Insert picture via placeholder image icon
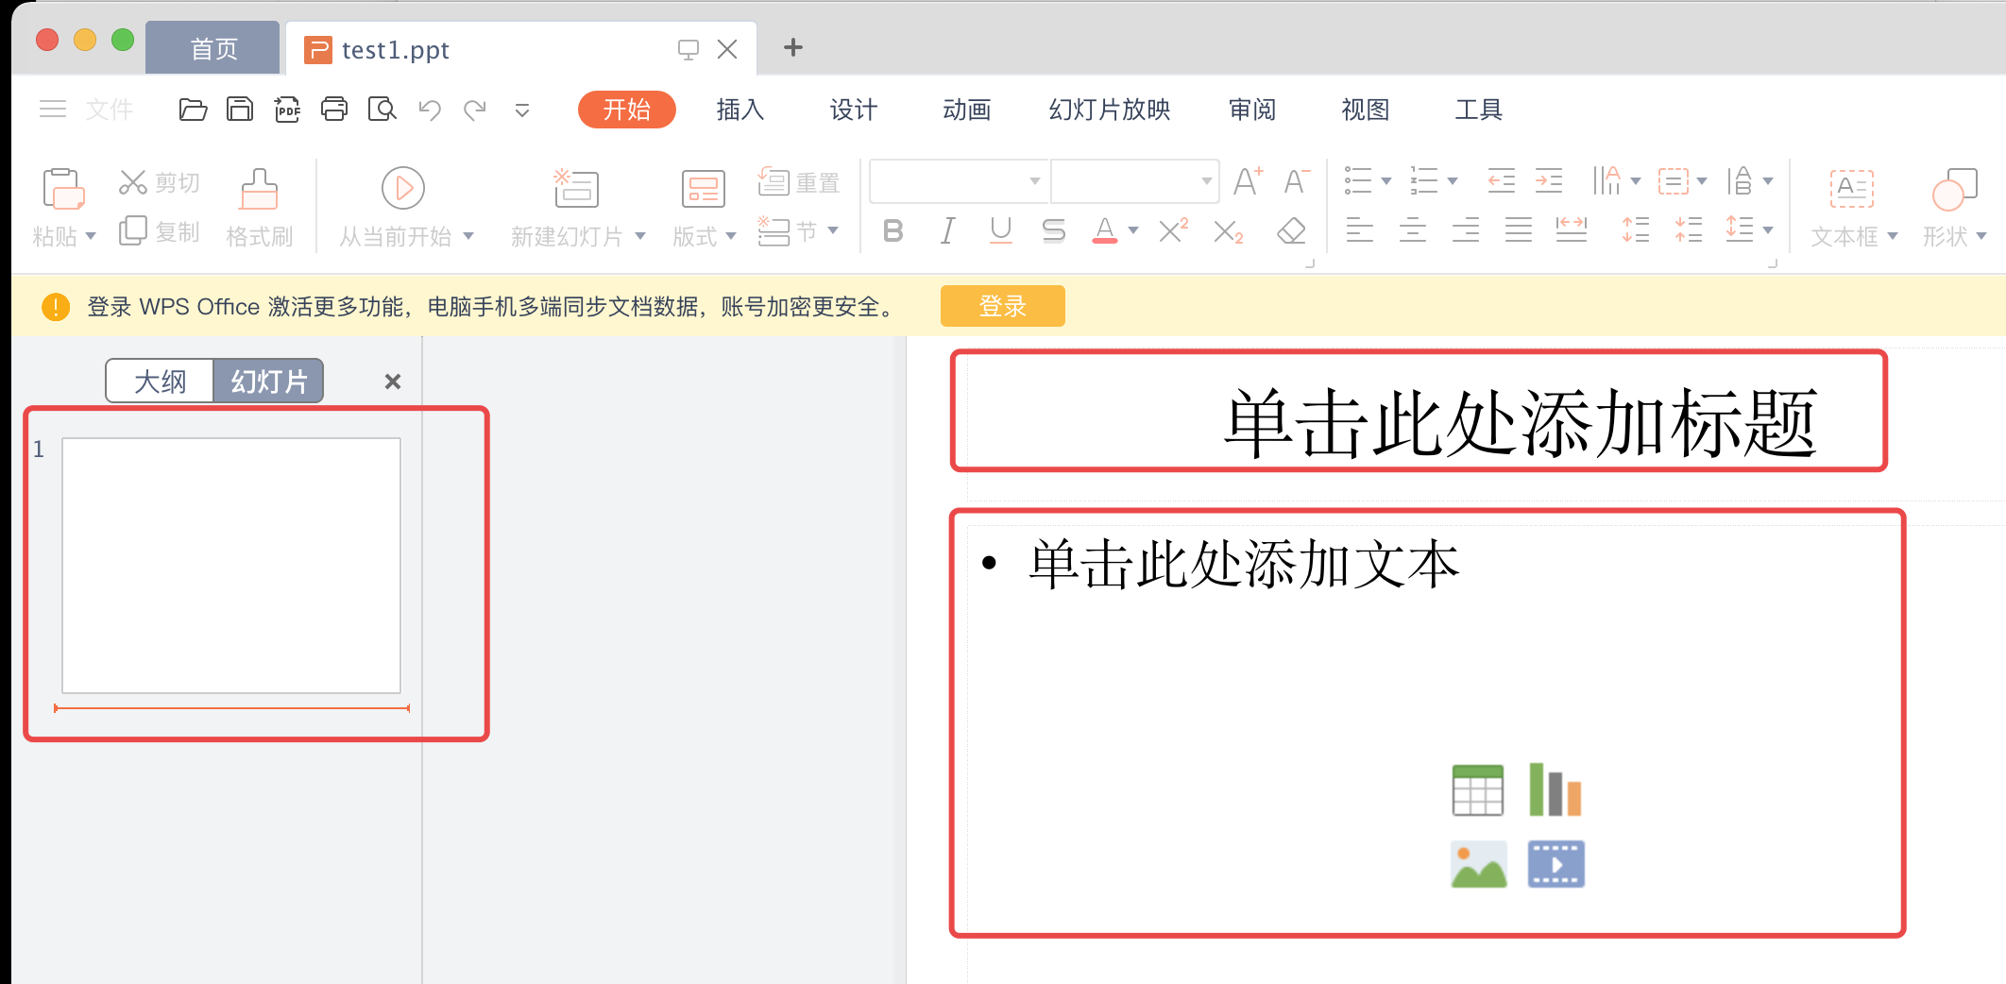 click(1477, 864)
